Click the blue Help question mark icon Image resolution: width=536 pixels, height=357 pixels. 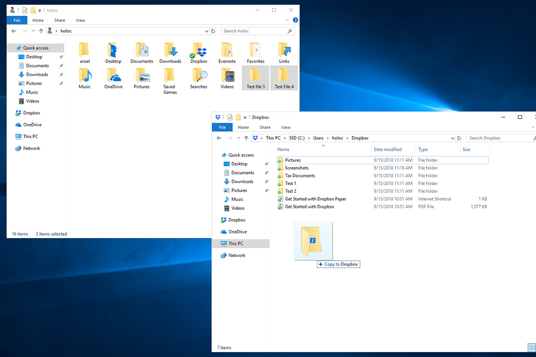295,20
